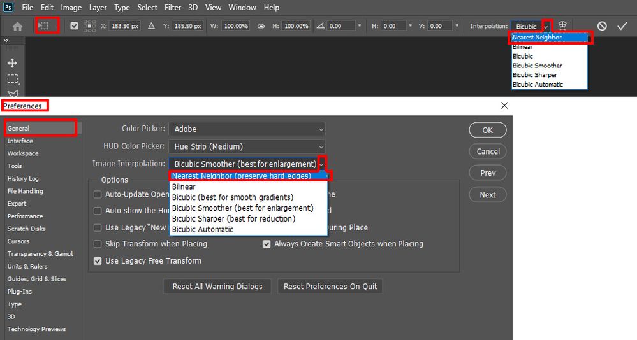Open the Window menu
Viewport: 637px width, 340px height.
click(242, 7)
